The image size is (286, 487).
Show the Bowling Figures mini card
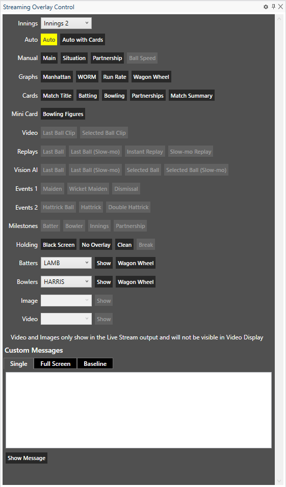[63, 114]
